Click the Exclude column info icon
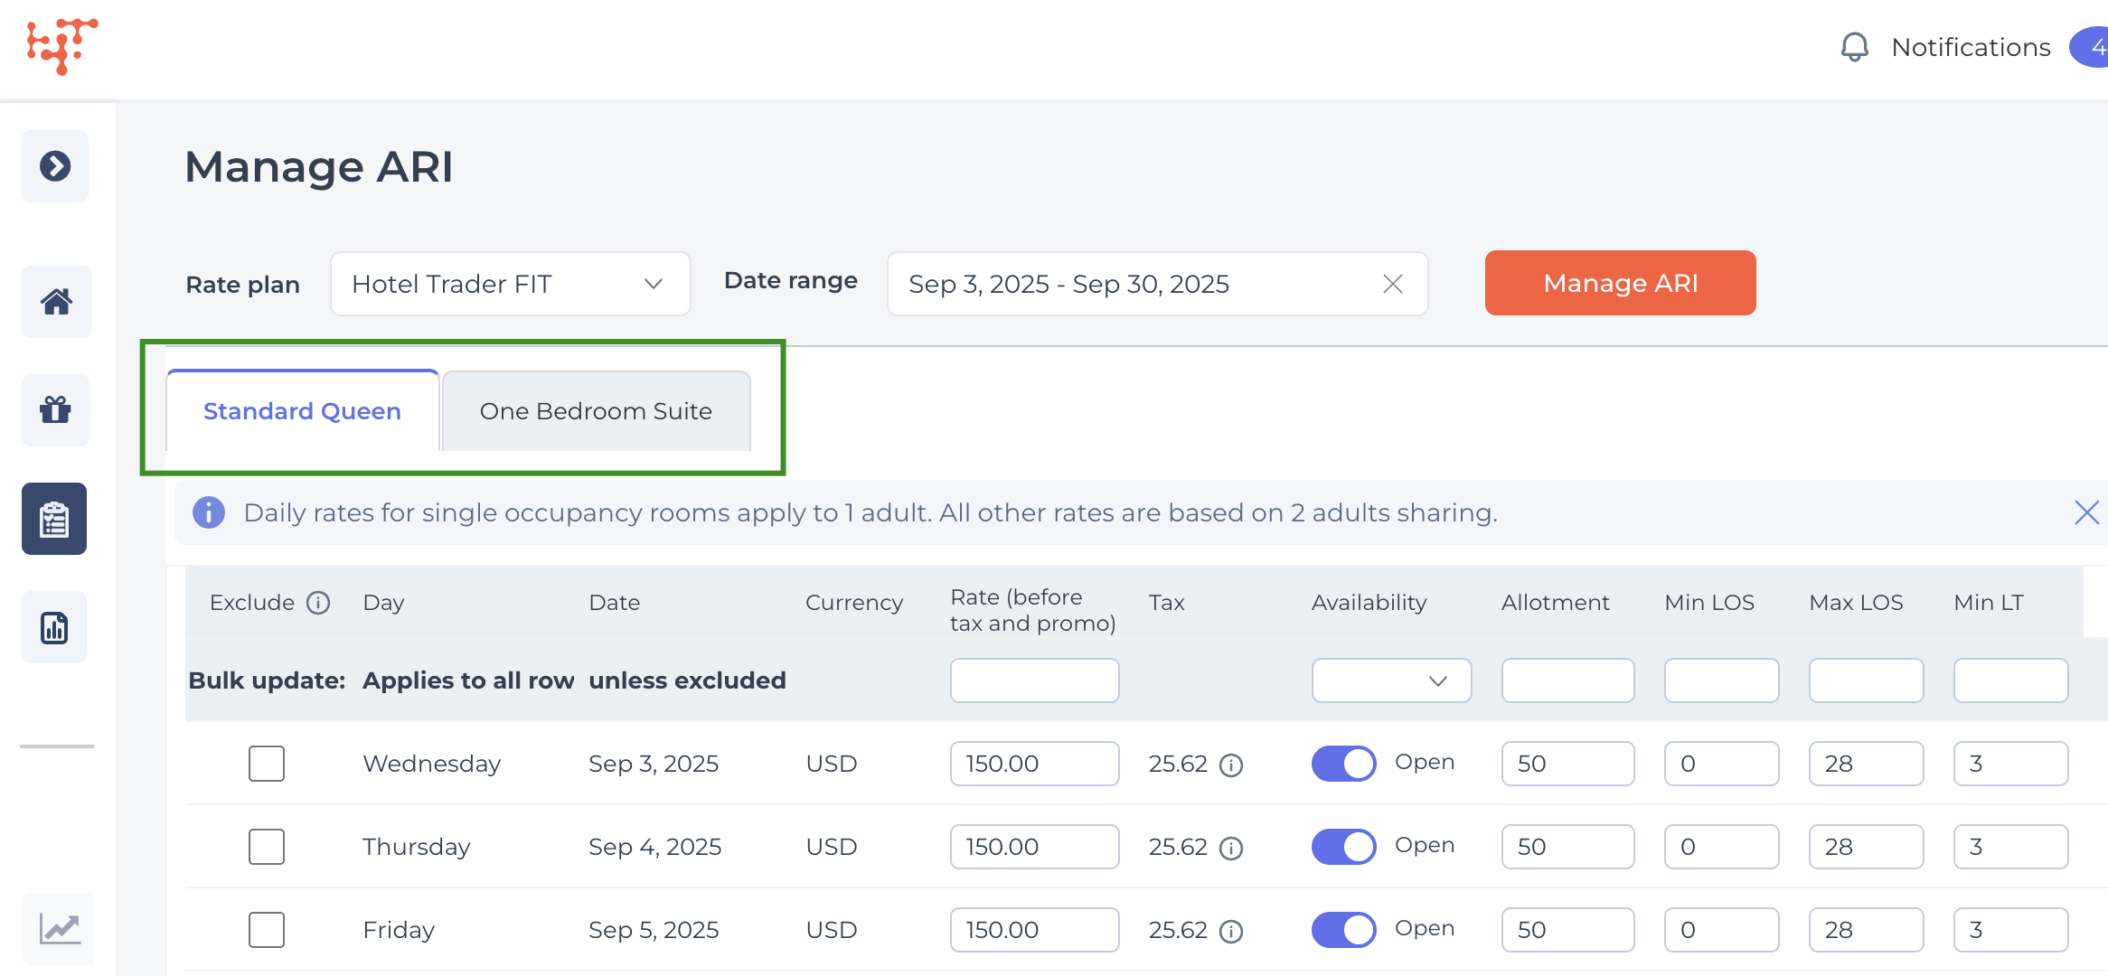The width and height of the screenshot is (2108, 976). pyautogui.click(x=318, y=603)
